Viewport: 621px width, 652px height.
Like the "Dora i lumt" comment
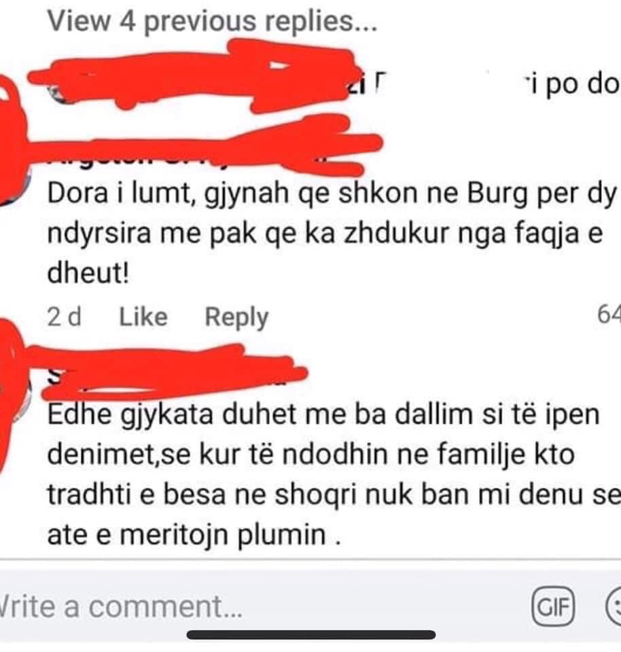pyautogui.click(x=143, y=317)
